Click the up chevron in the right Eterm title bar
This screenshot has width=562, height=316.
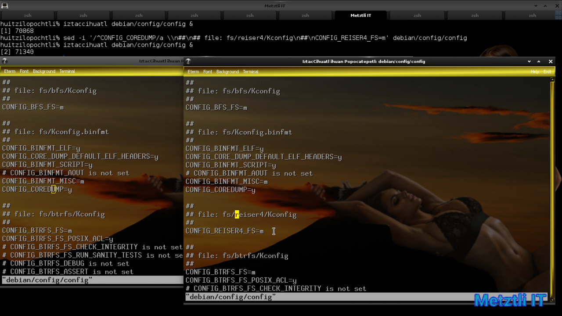pyautogui.click(x=539, y=61)
